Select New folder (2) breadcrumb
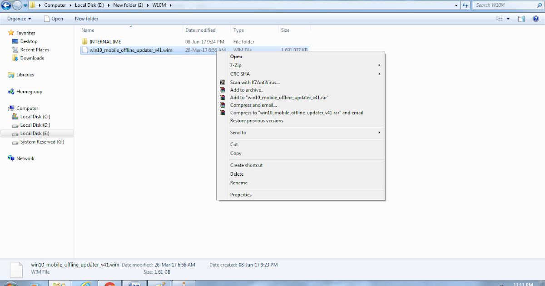This screenshot has width=545, height=286. [129, 5]
